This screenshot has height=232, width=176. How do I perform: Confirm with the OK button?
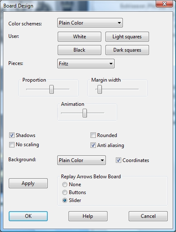(28, 216)
